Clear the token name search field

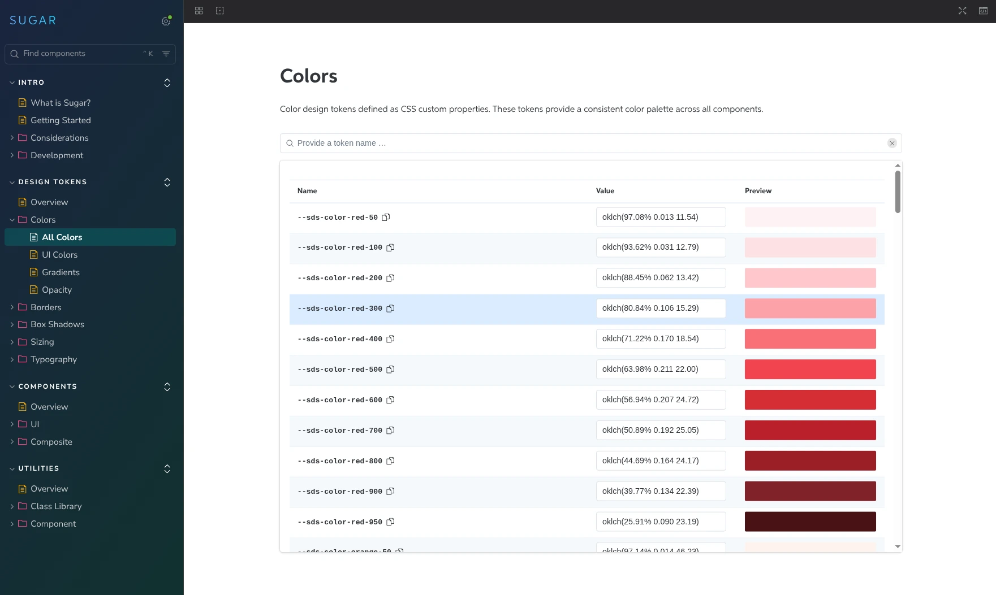tap(892, 144)
